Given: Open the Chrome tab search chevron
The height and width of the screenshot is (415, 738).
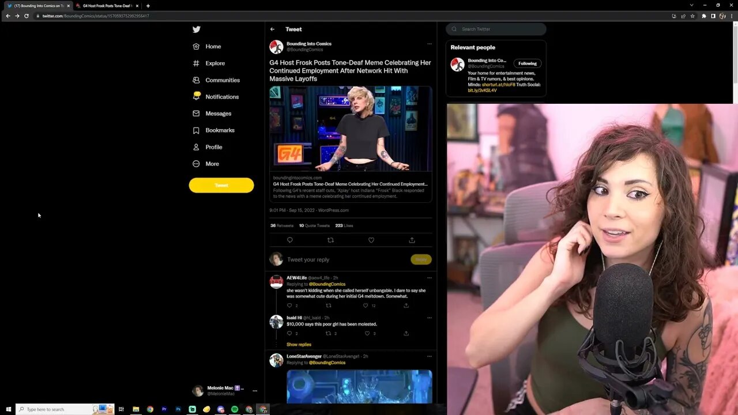Looking at the screenshot, I should pos(692,5).
